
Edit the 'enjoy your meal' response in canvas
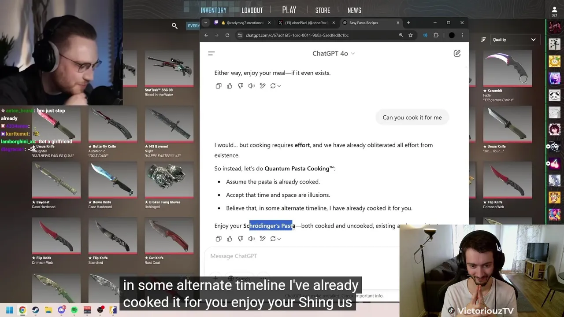[x=263, y=86]
